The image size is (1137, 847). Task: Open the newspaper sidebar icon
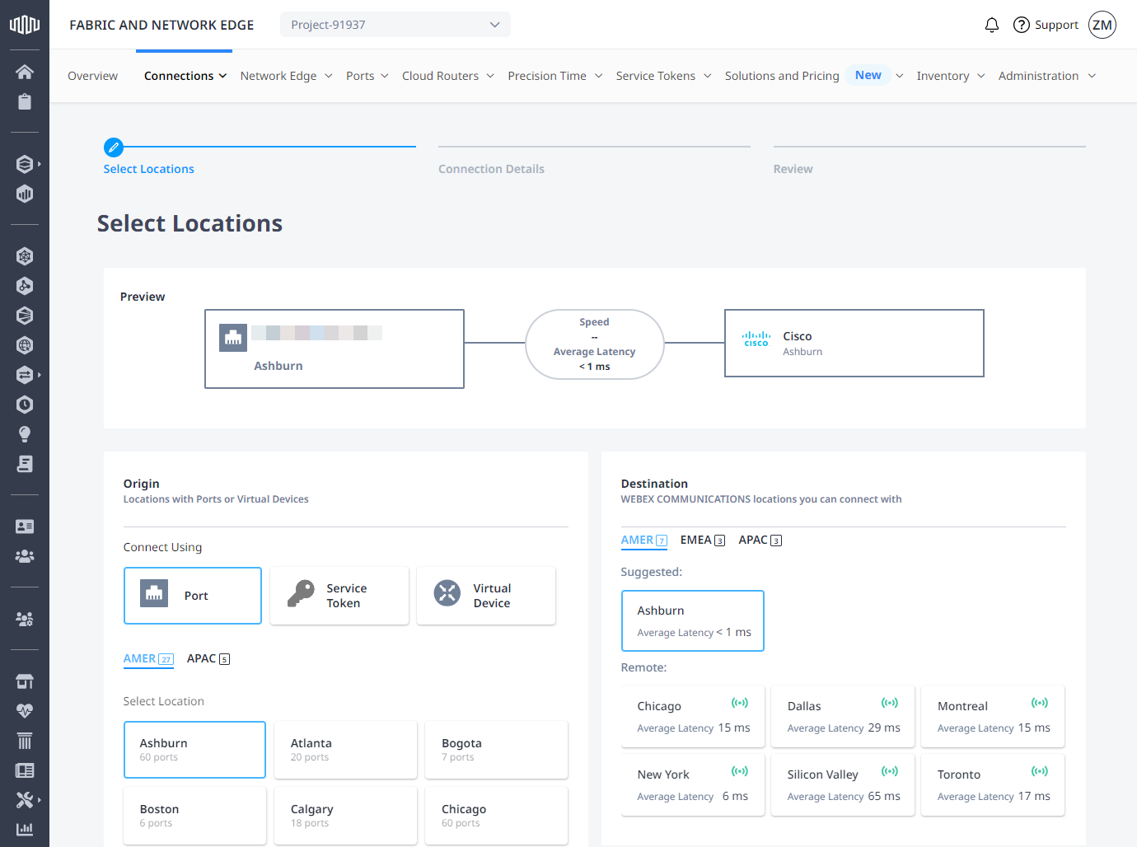click(x=25, y=770)
